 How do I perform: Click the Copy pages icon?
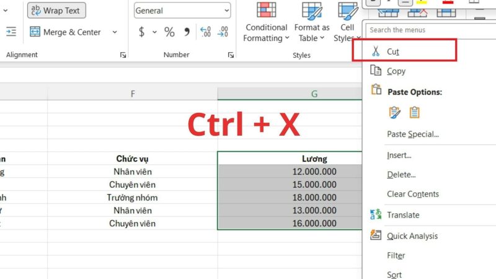point(376,71)
